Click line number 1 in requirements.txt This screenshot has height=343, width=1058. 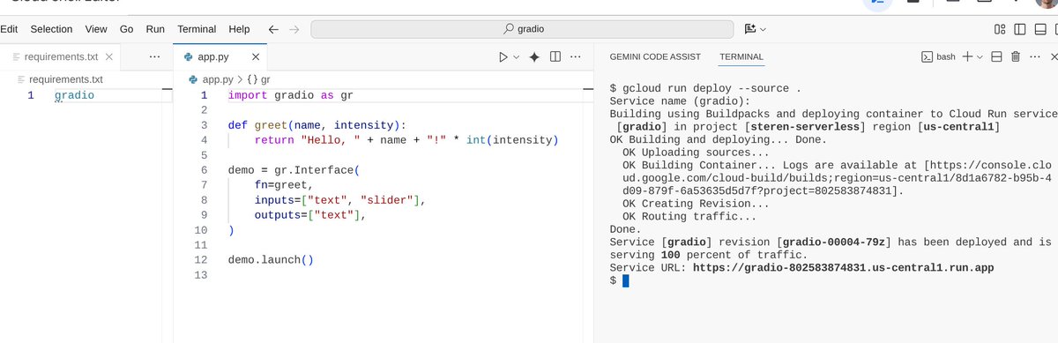pyautogui.click(x=31, y=95)
